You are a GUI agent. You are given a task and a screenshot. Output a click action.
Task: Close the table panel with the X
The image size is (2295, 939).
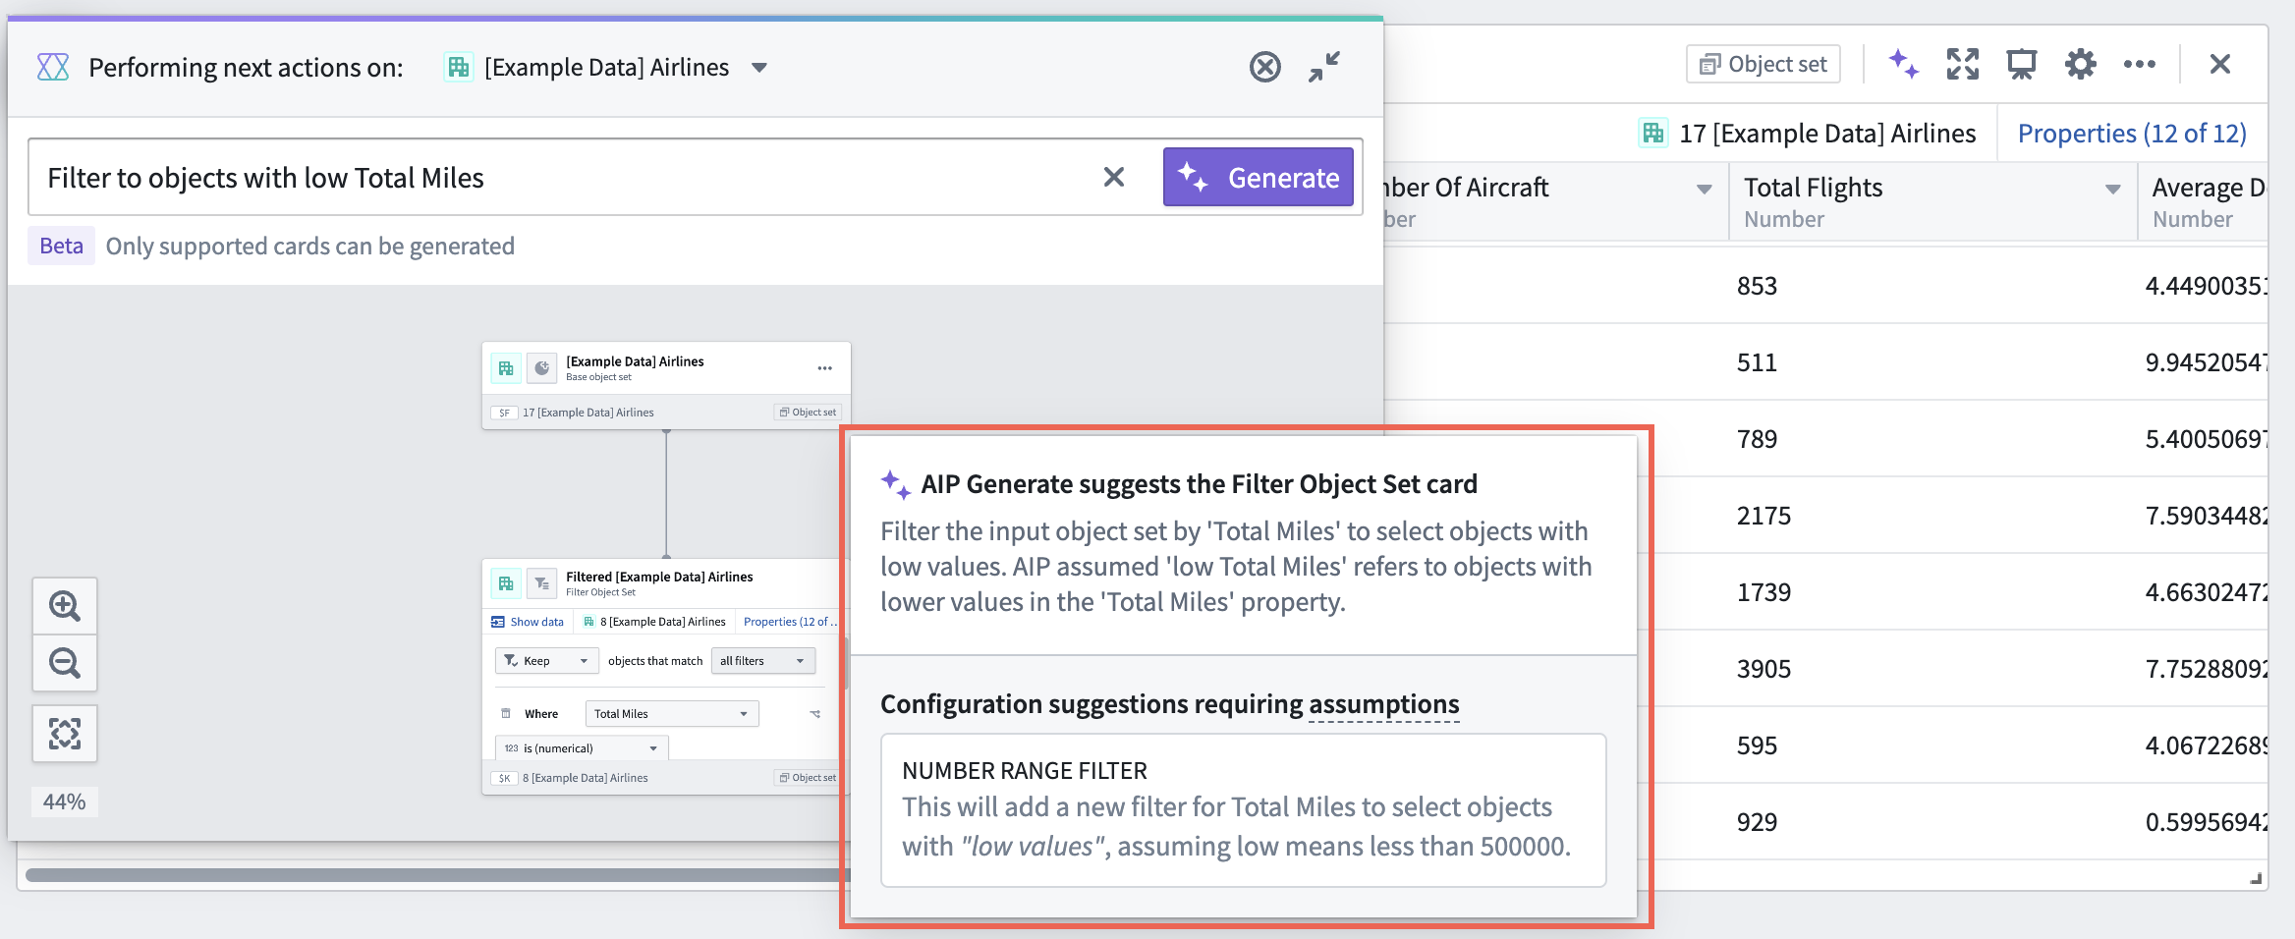[2220, 64]
